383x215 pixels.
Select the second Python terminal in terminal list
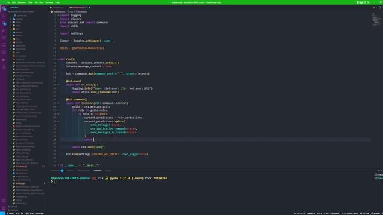379,178
